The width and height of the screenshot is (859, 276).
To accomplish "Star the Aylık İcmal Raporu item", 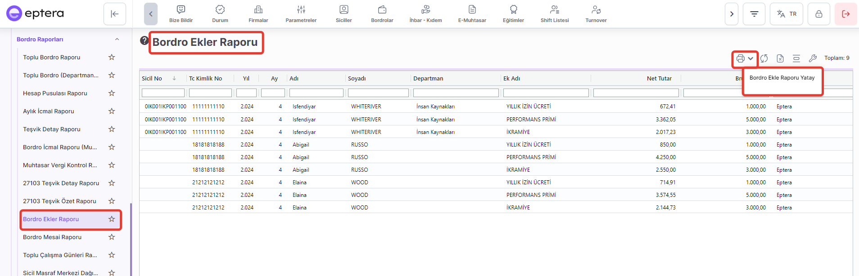I will click(112, 111).
